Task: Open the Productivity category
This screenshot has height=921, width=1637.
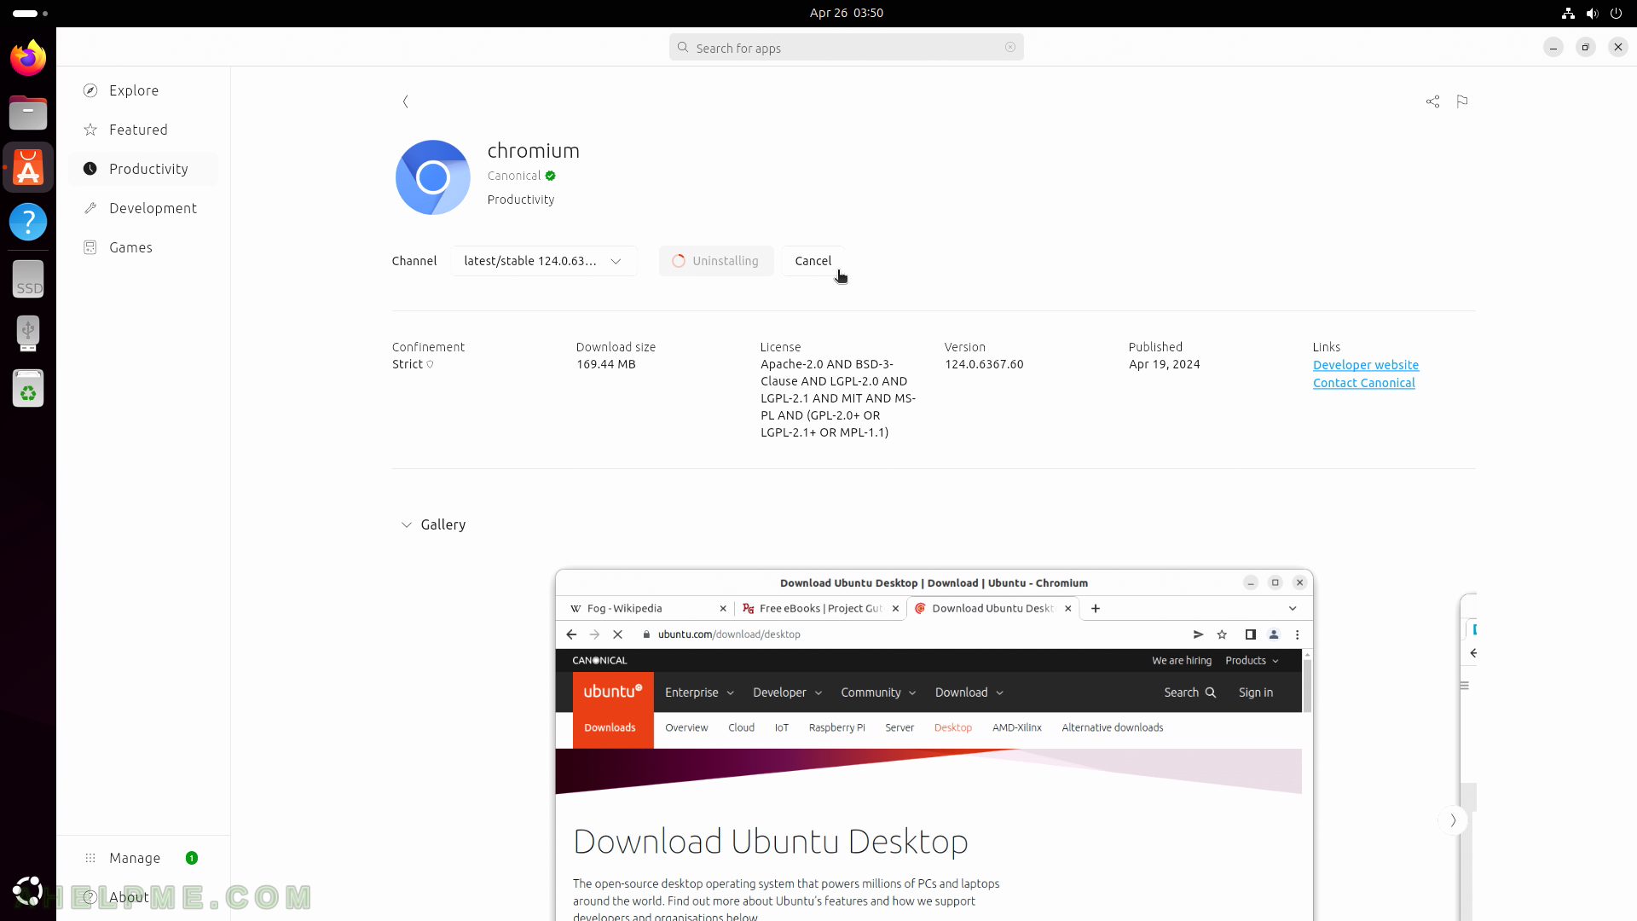Action: point(143,169)
